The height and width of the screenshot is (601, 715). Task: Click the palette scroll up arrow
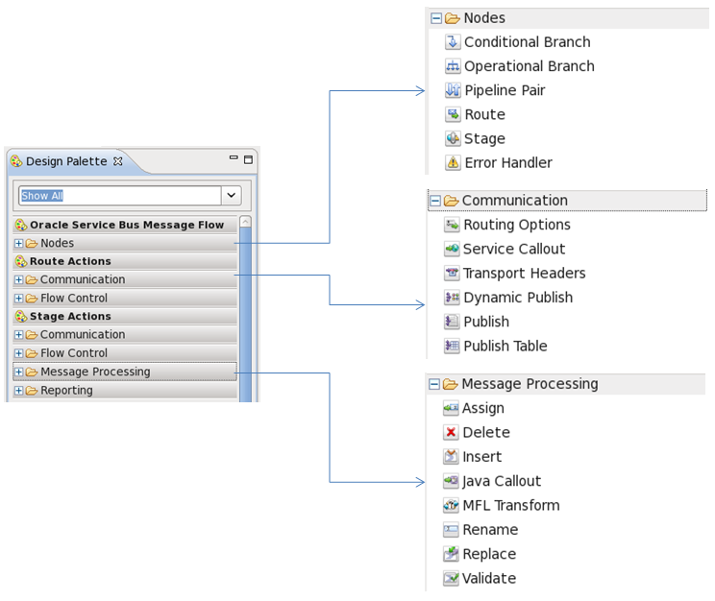[x=245, y=222]
